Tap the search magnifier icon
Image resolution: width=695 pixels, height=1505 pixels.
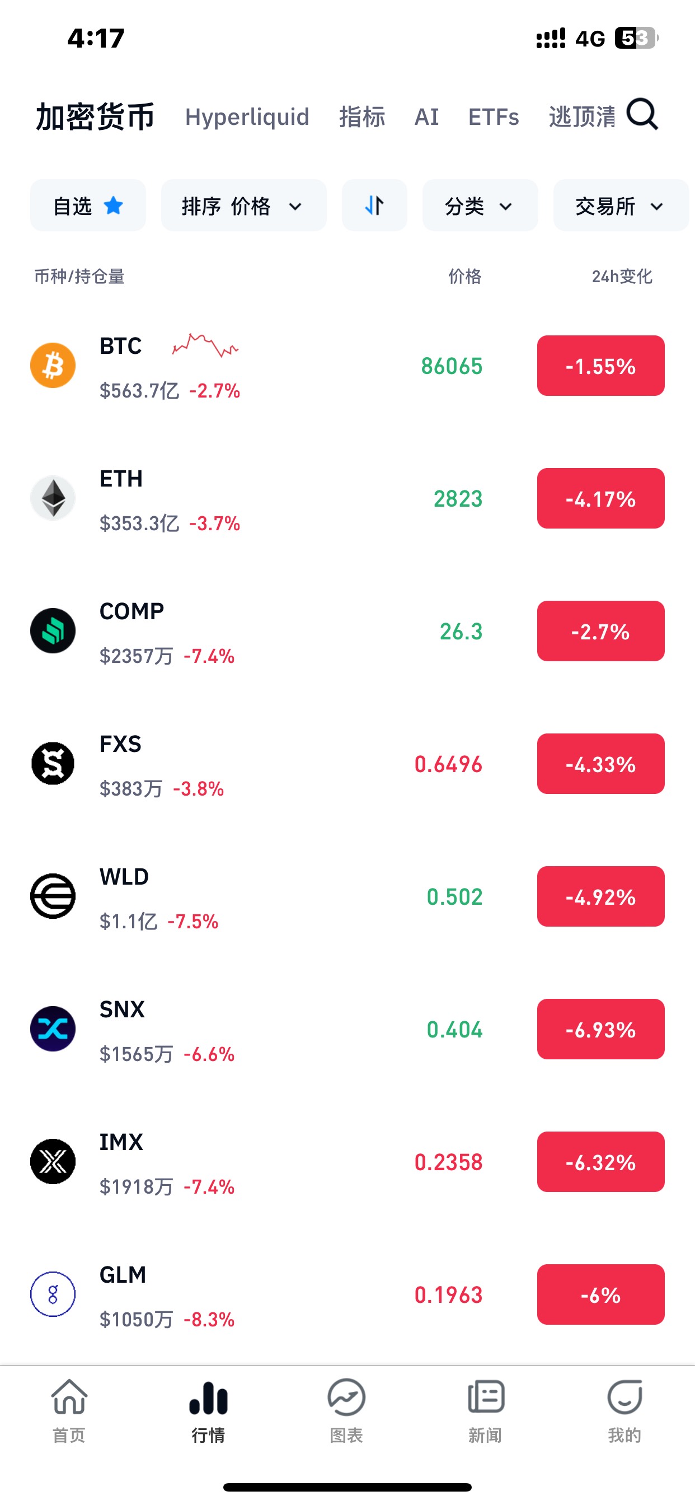pos(642,115)
